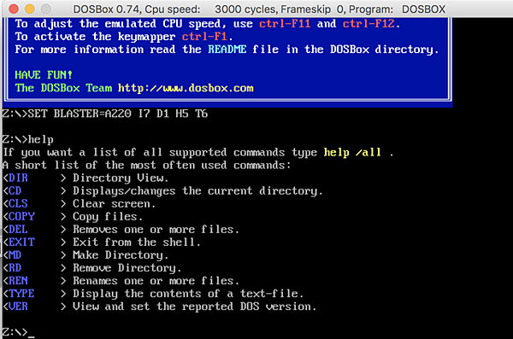Click the CD command entry
Image resolution: width=513 pixels, height=339 pixels.
(15, 190)
